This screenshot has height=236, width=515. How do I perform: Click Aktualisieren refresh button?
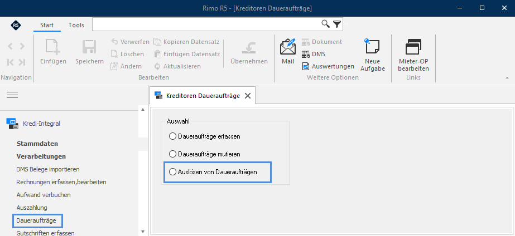pos(177,66)
